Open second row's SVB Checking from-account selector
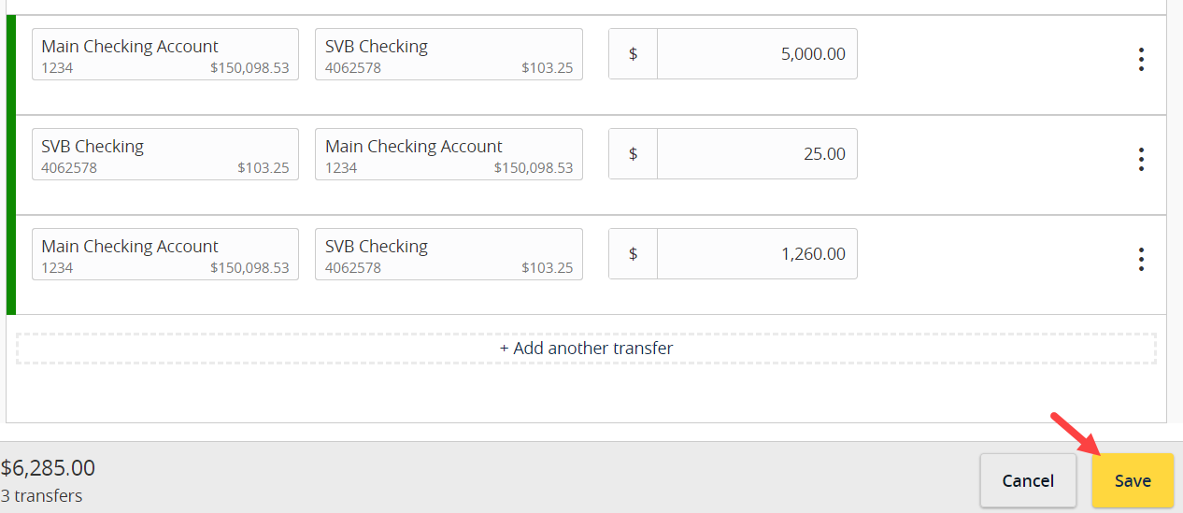 coord(165,154)
